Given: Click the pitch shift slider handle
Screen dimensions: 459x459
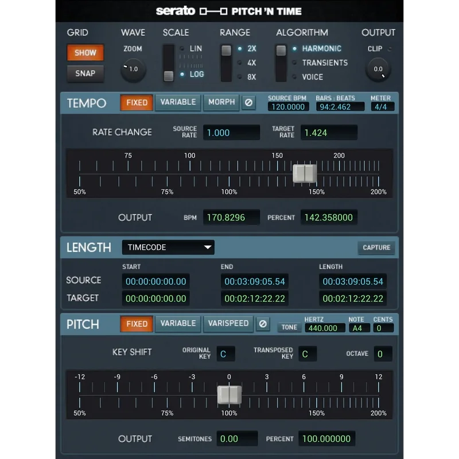Looking at the screenshot, I should pyautogui.click(x=229, y=395).
